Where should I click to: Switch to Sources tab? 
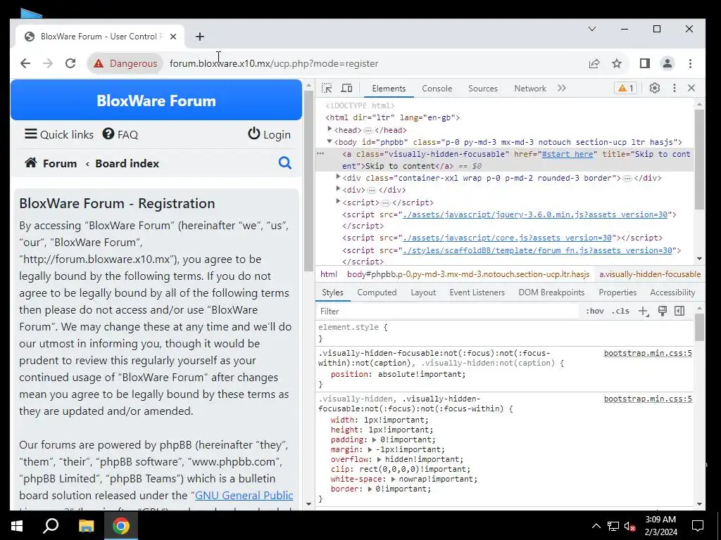click(x=483, y=89)
